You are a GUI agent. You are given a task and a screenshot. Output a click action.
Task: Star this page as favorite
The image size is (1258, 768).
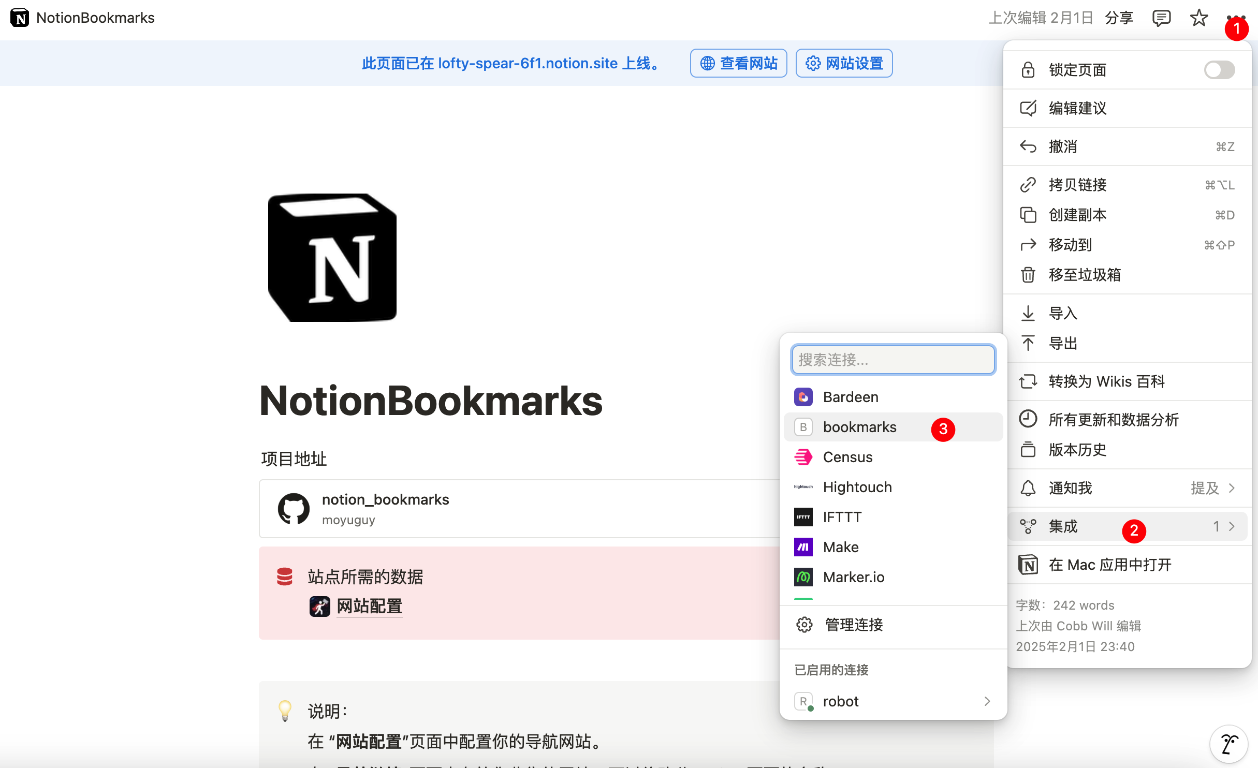click(x=1199, y=18)
